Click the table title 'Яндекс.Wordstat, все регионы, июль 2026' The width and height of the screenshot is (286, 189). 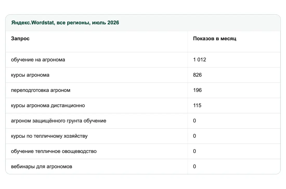click(x=65, y=23)
